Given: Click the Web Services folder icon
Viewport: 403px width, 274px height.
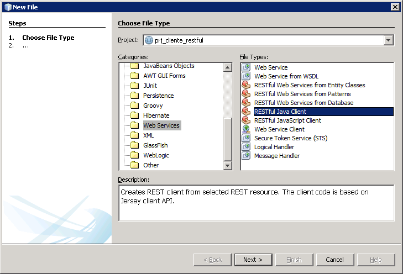Looking at the screenshot, I should click(x=134, y=125).
